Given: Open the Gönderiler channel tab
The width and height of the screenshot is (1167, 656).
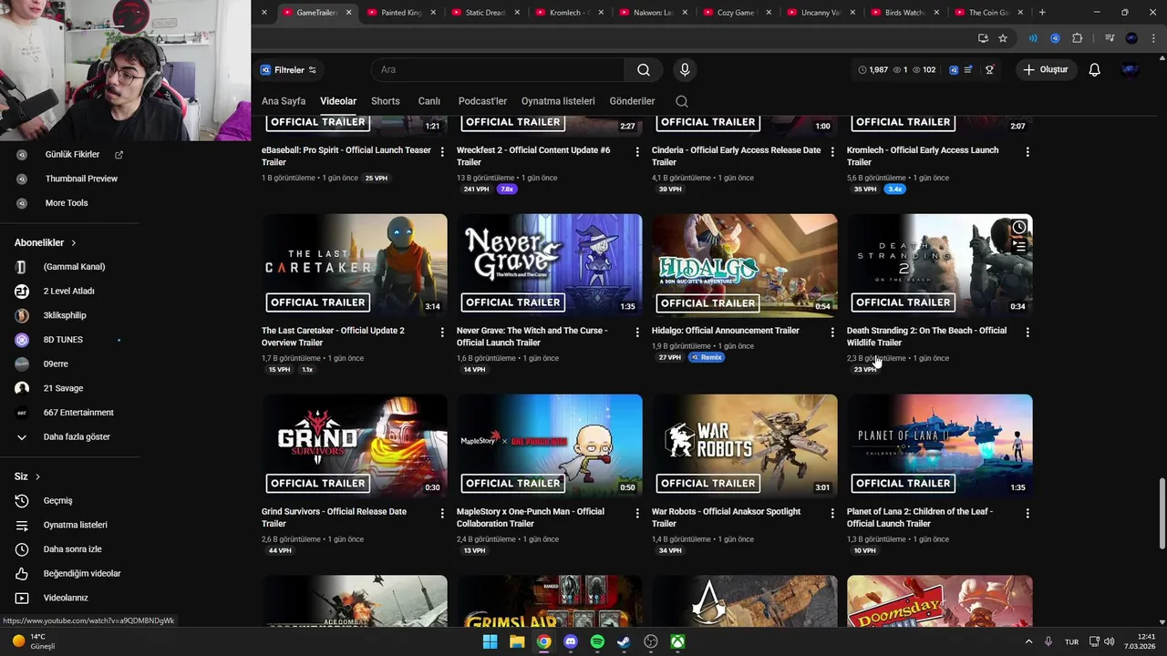Looking at the screenshot, I should click(633, 101).
